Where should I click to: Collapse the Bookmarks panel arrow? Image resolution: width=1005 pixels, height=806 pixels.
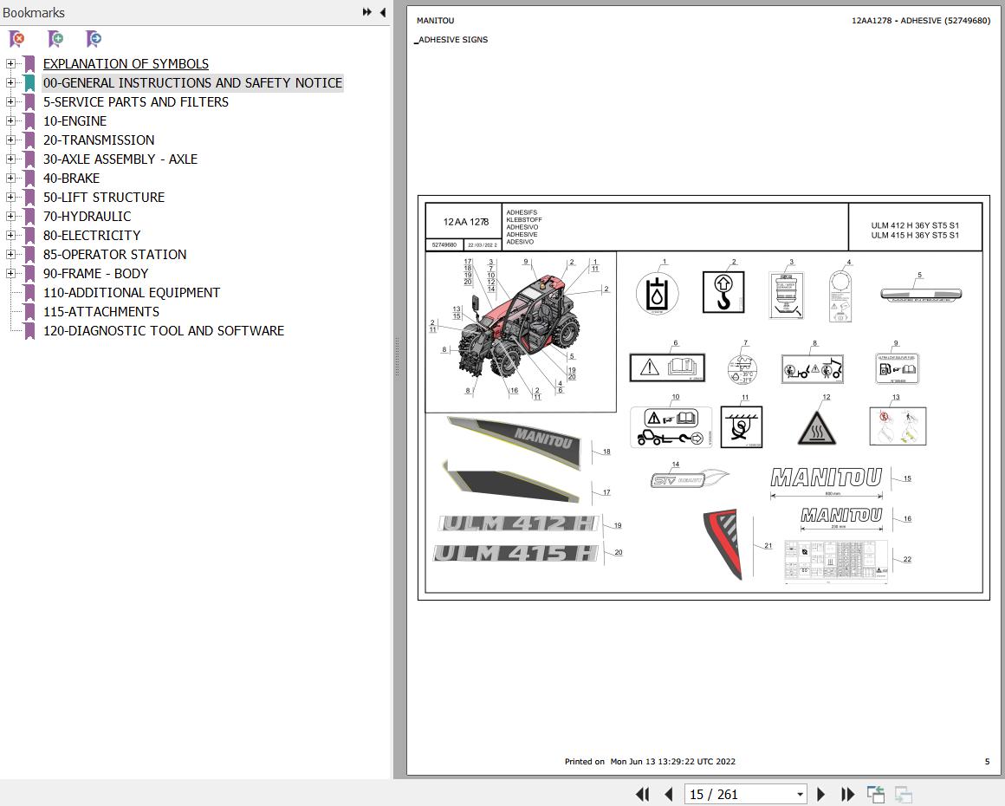click(x=383, y=12)
